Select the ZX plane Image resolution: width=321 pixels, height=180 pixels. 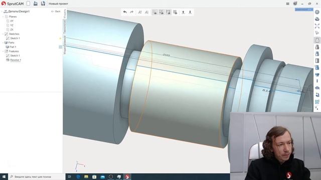coord(12,30)
